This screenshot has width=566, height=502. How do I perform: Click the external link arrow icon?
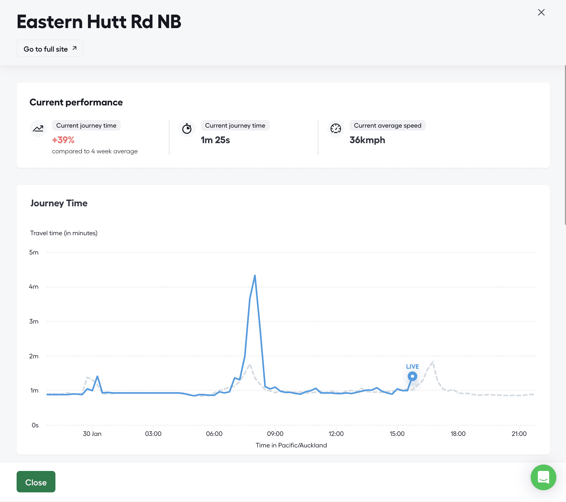point(74,48)
